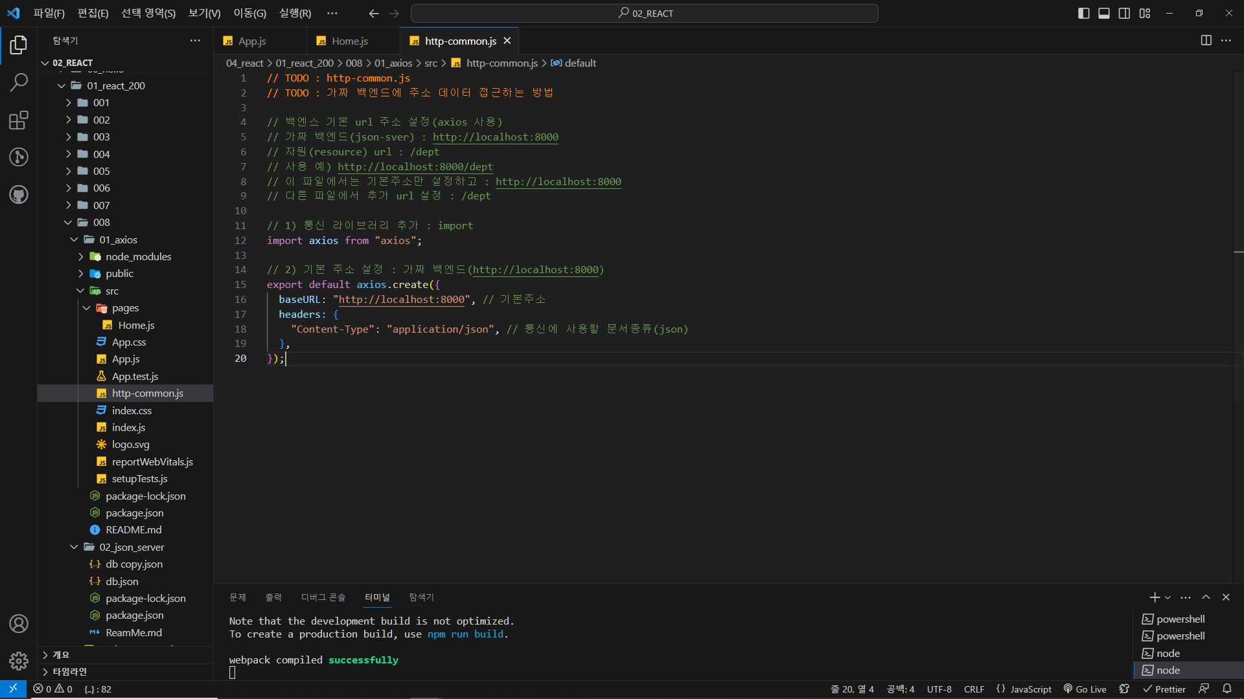Click the Manage gear icon
The width and height of the screenshot is (1244, 699).
19,661
